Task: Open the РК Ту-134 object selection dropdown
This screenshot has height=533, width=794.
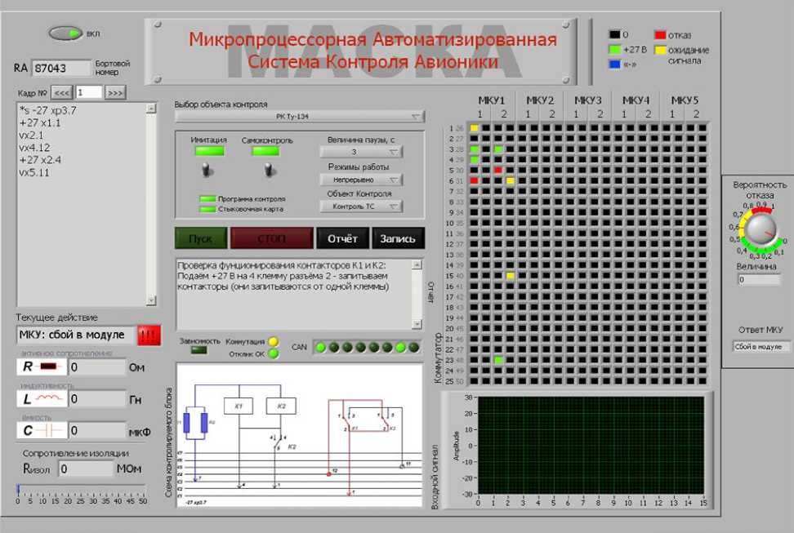Action: [300, 117]
